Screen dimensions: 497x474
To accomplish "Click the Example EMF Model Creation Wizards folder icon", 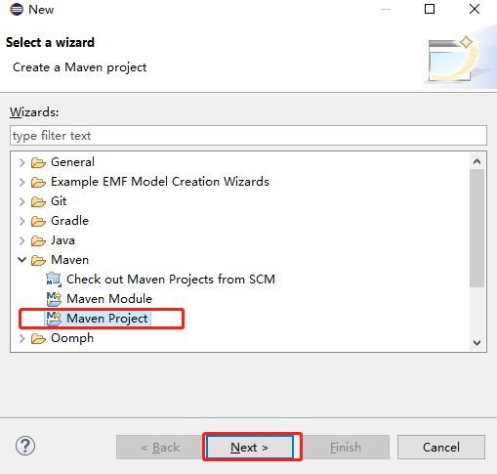I will click(x=38, y=182).
